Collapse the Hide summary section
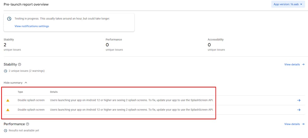This screenshot has height=138, width=308. click(15, 83)
